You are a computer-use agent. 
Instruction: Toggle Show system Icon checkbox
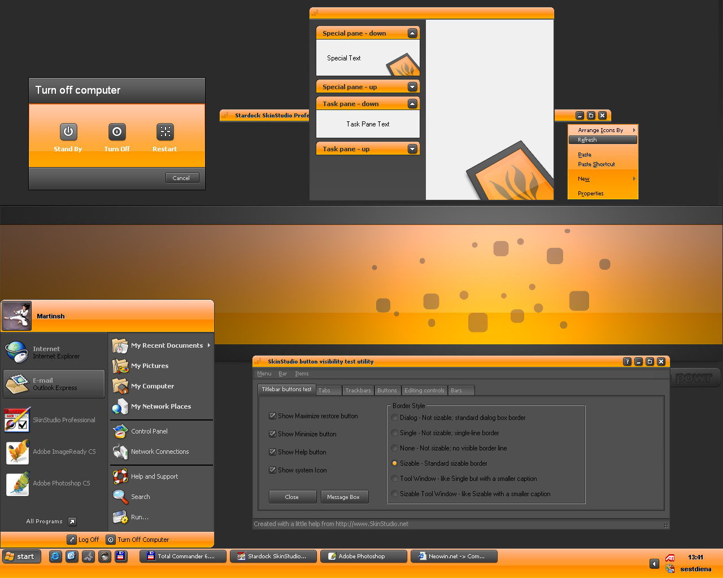273,470
